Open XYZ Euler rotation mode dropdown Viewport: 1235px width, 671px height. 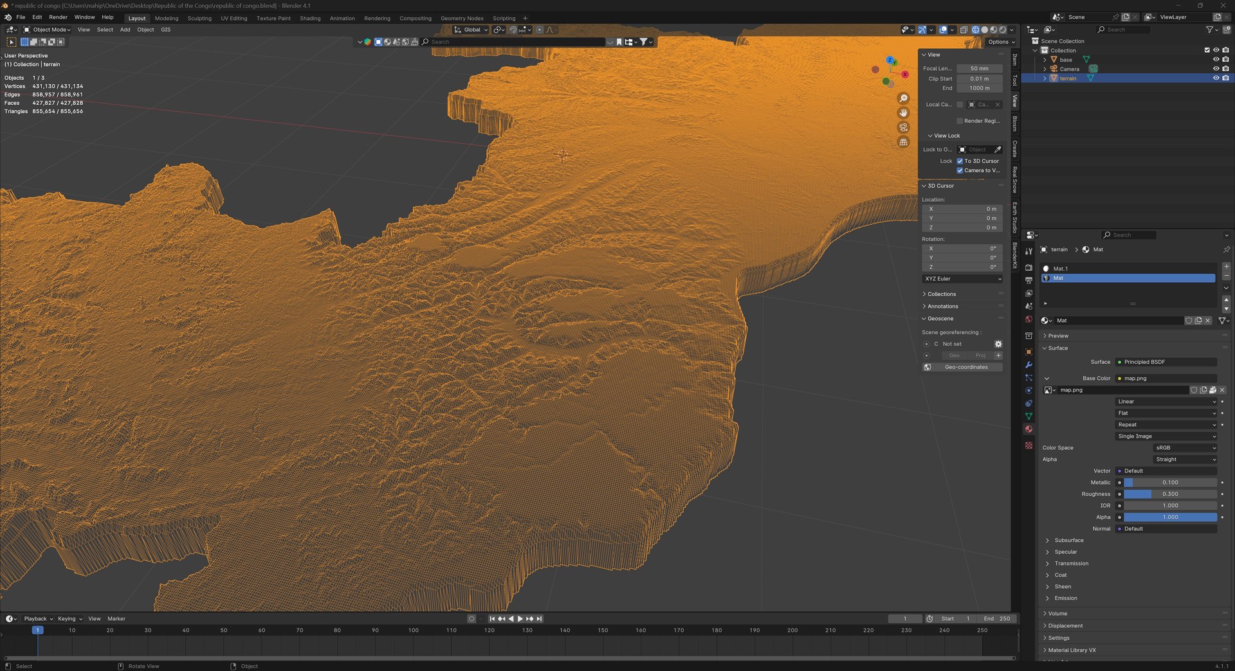pos(962,278)
